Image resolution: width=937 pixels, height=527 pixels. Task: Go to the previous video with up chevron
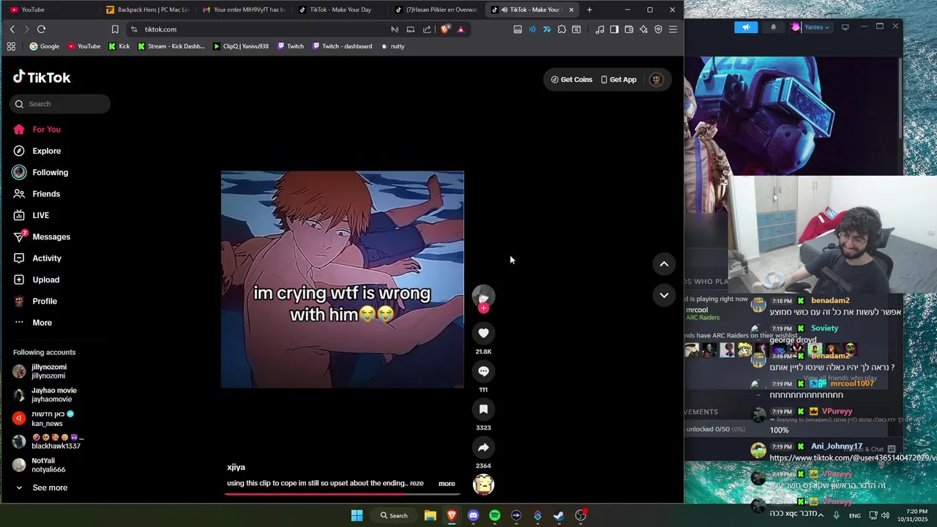click(x=664, y=264)
